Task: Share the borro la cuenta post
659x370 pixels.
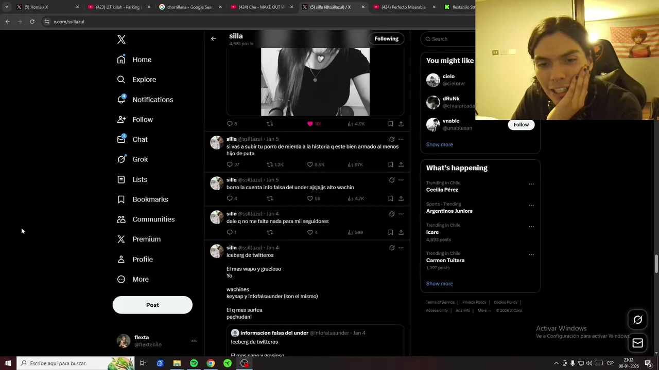Action: click(401, 198)
